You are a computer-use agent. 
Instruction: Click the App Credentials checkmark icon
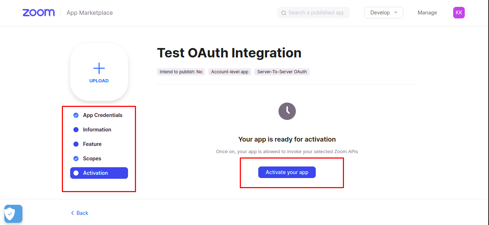[76, 115]
